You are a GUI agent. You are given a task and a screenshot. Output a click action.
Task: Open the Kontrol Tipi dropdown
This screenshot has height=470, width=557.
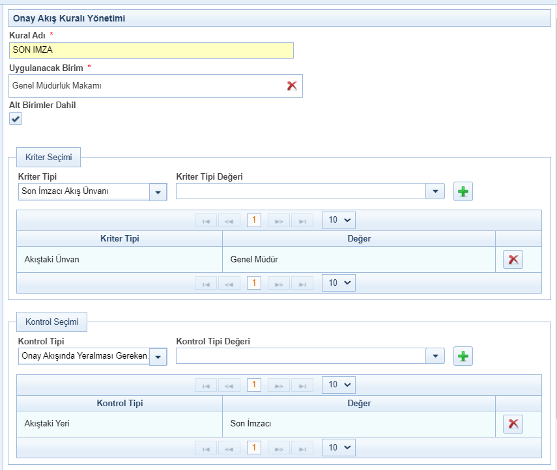(x=158, y=356)
